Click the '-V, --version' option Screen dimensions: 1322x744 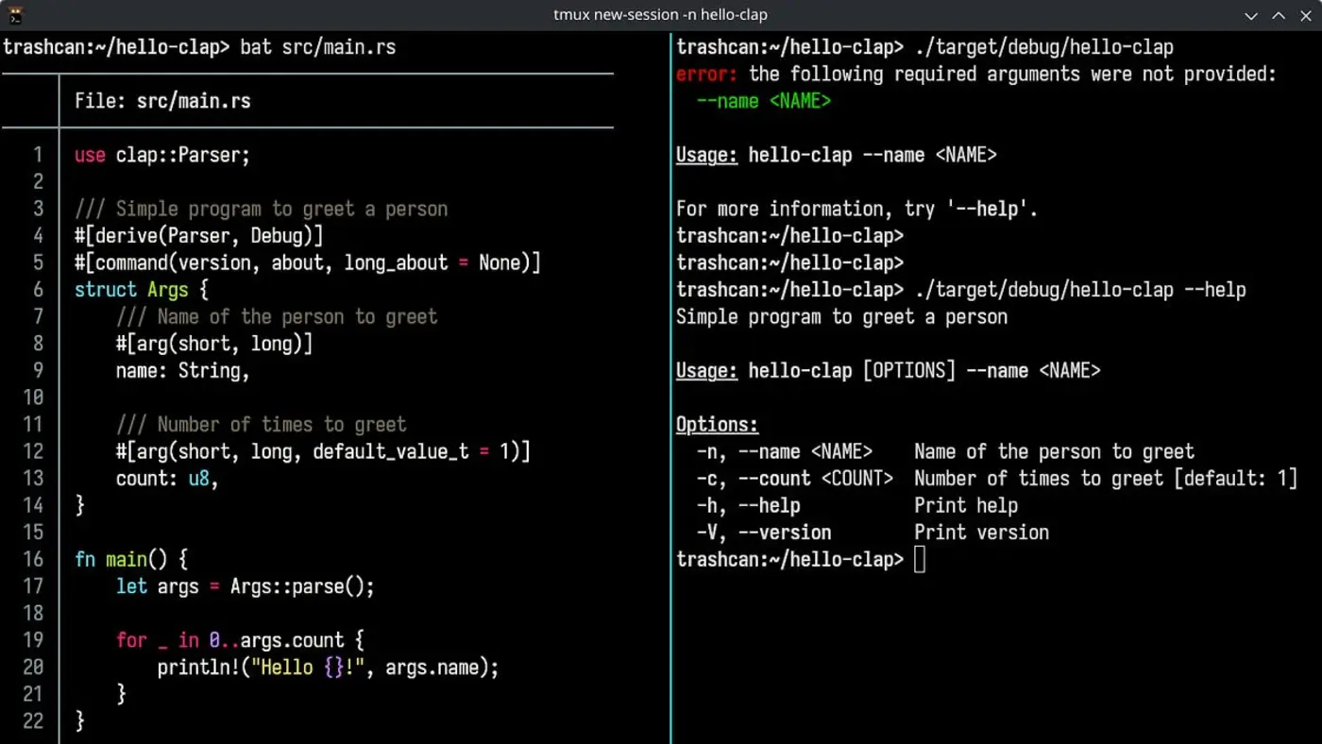[x=764, y=533]
